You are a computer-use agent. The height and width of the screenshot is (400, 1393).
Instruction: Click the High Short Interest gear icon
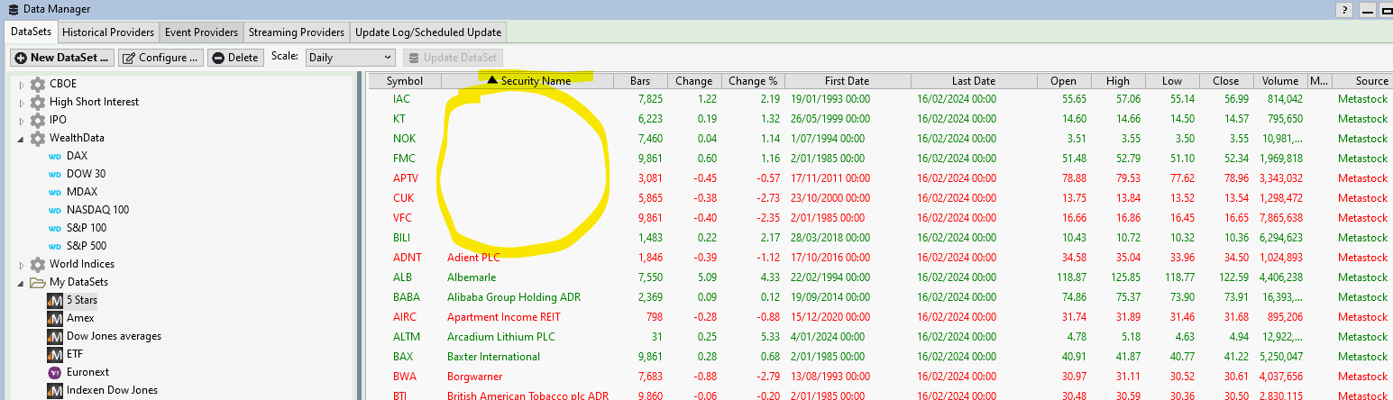[x=37, y=102]
